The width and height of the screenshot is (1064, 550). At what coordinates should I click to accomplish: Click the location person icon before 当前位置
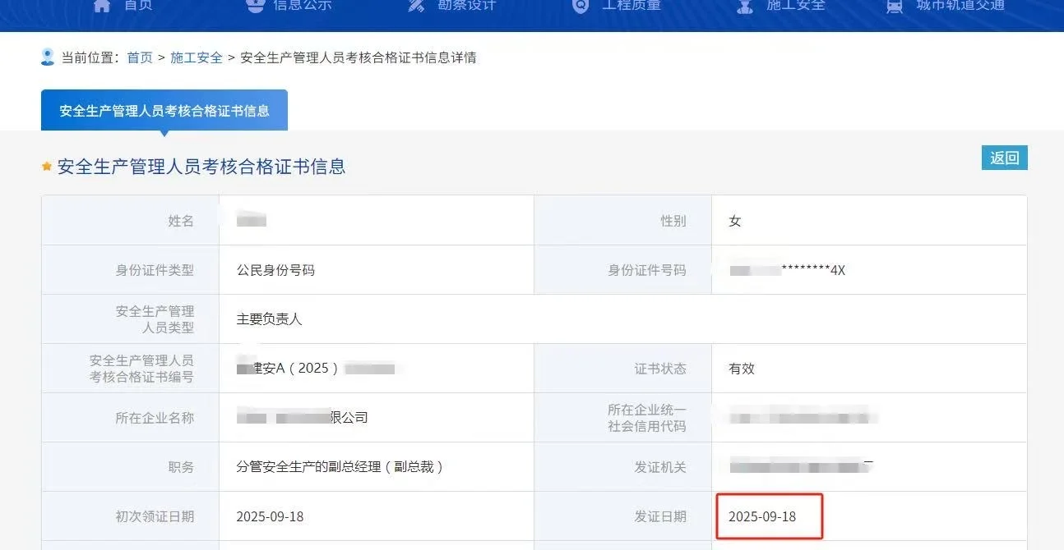(48, 57)
